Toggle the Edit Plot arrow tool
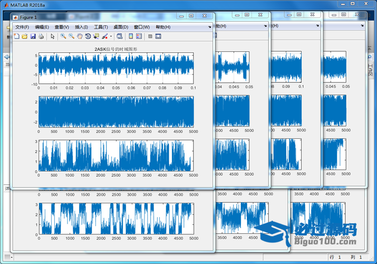Viewport: 377px width, 264px height. click(52, 36)
